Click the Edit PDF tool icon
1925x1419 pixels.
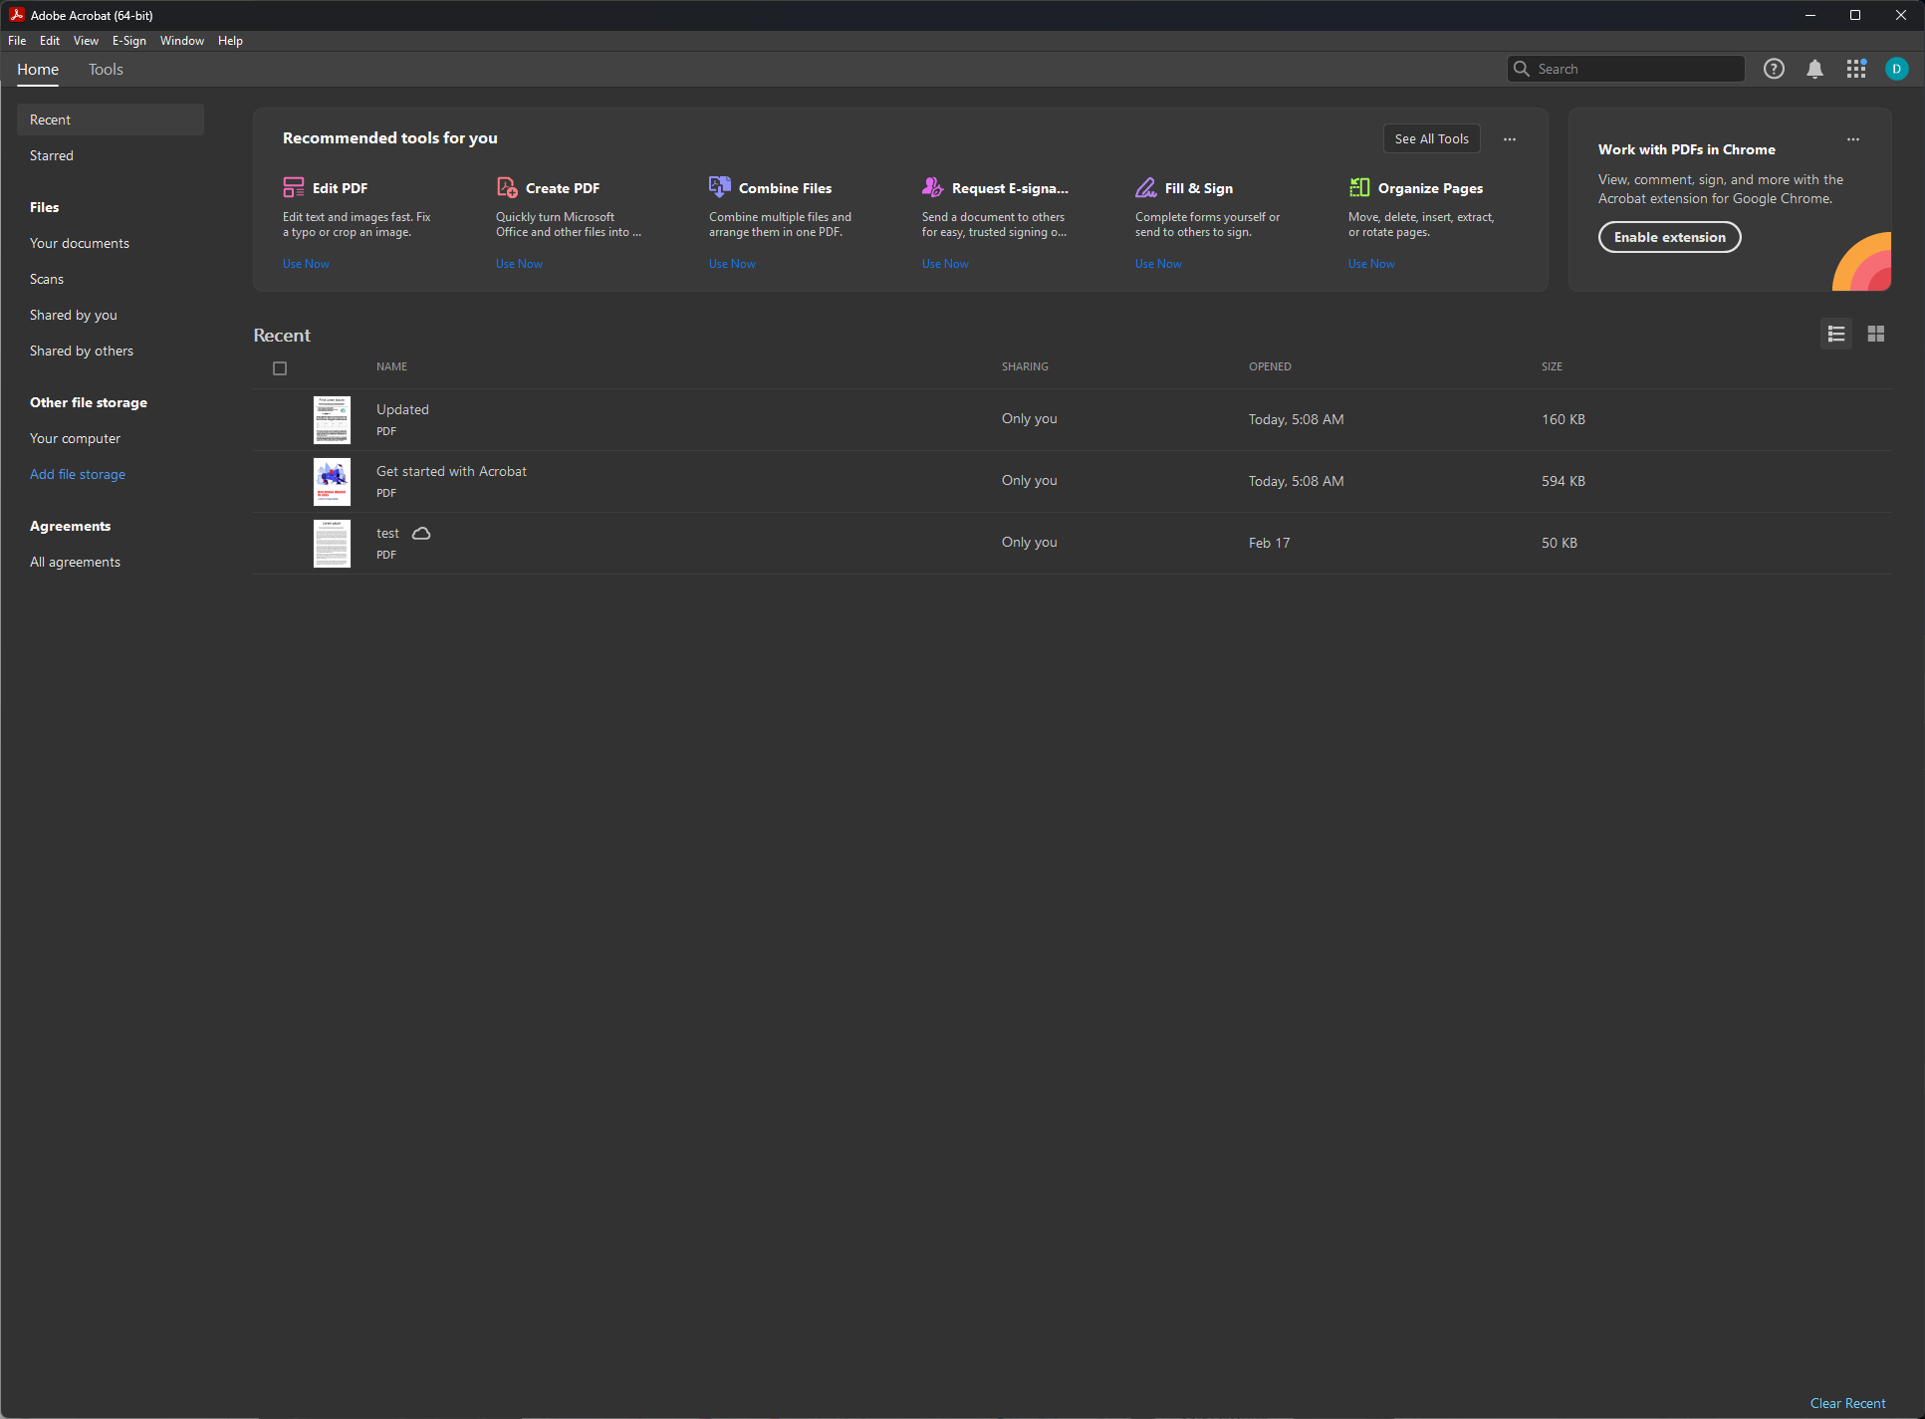click(x=294, y=187)
